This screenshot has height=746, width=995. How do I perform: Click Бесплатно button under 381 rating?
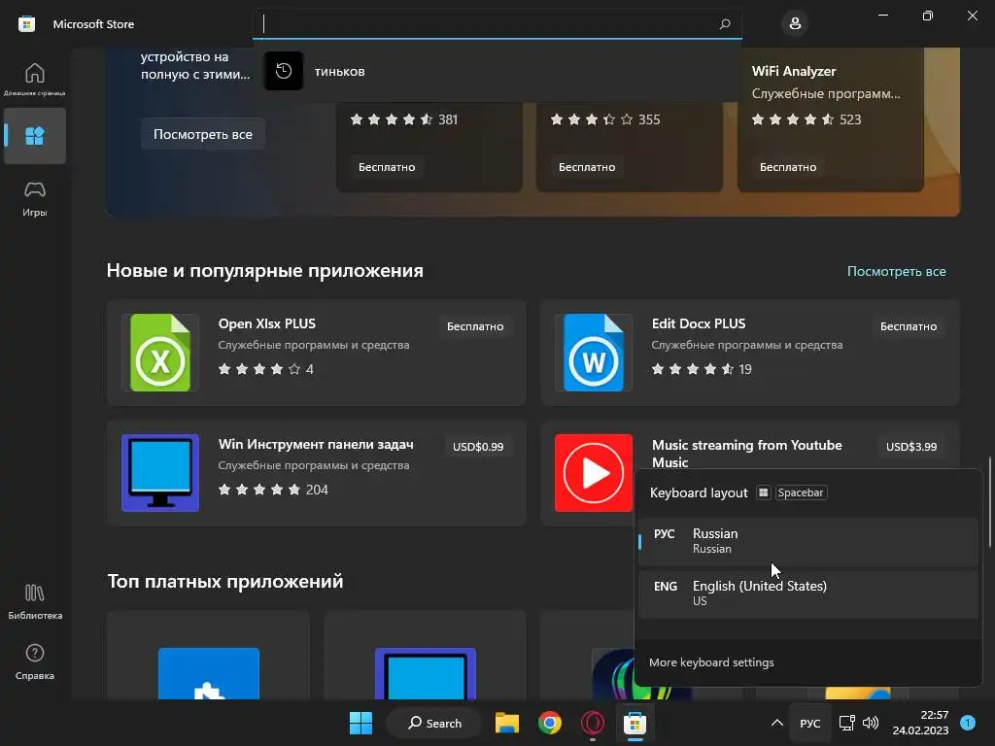tap(387, 167)
